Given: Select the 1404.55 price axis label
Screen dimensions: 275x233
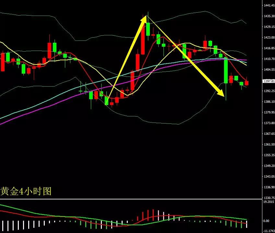Looking at the screenshot, I should coord(269,70).
